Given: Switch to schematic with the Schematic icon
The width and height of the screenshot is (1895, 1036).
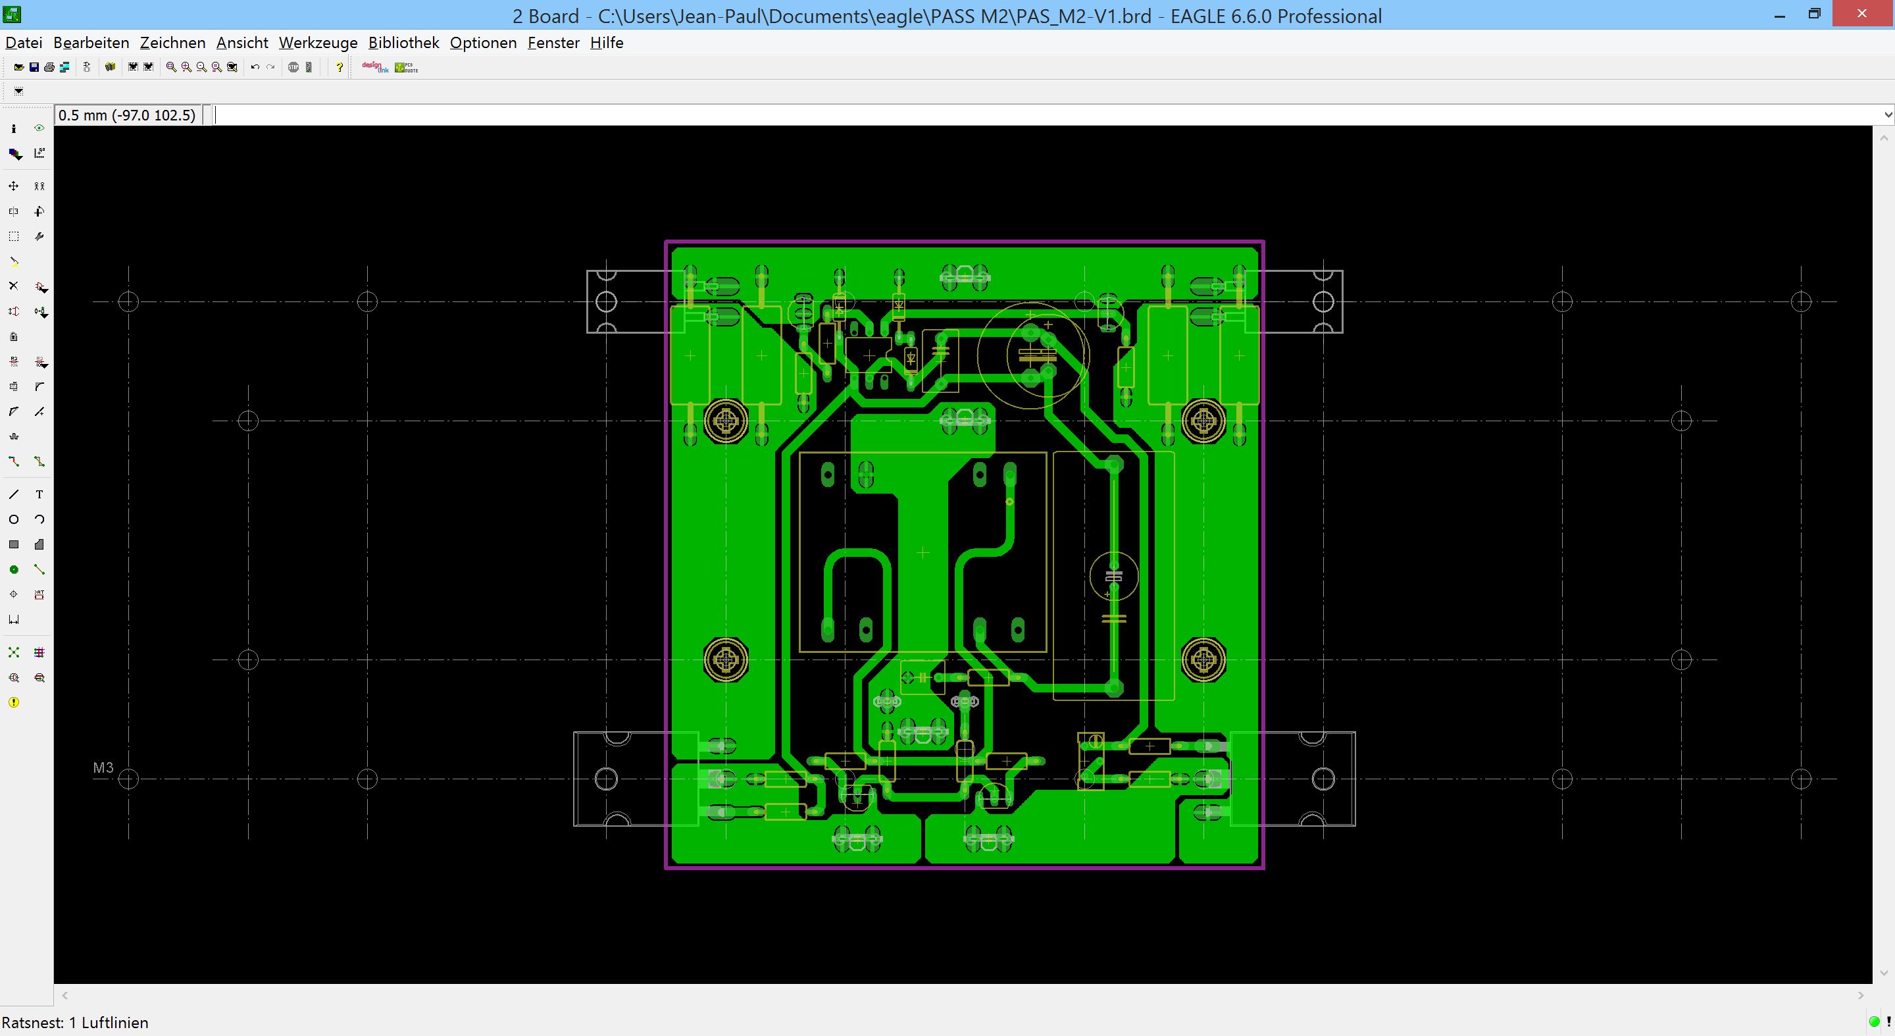Looking at the screenshot, I should tap(87, 67).
